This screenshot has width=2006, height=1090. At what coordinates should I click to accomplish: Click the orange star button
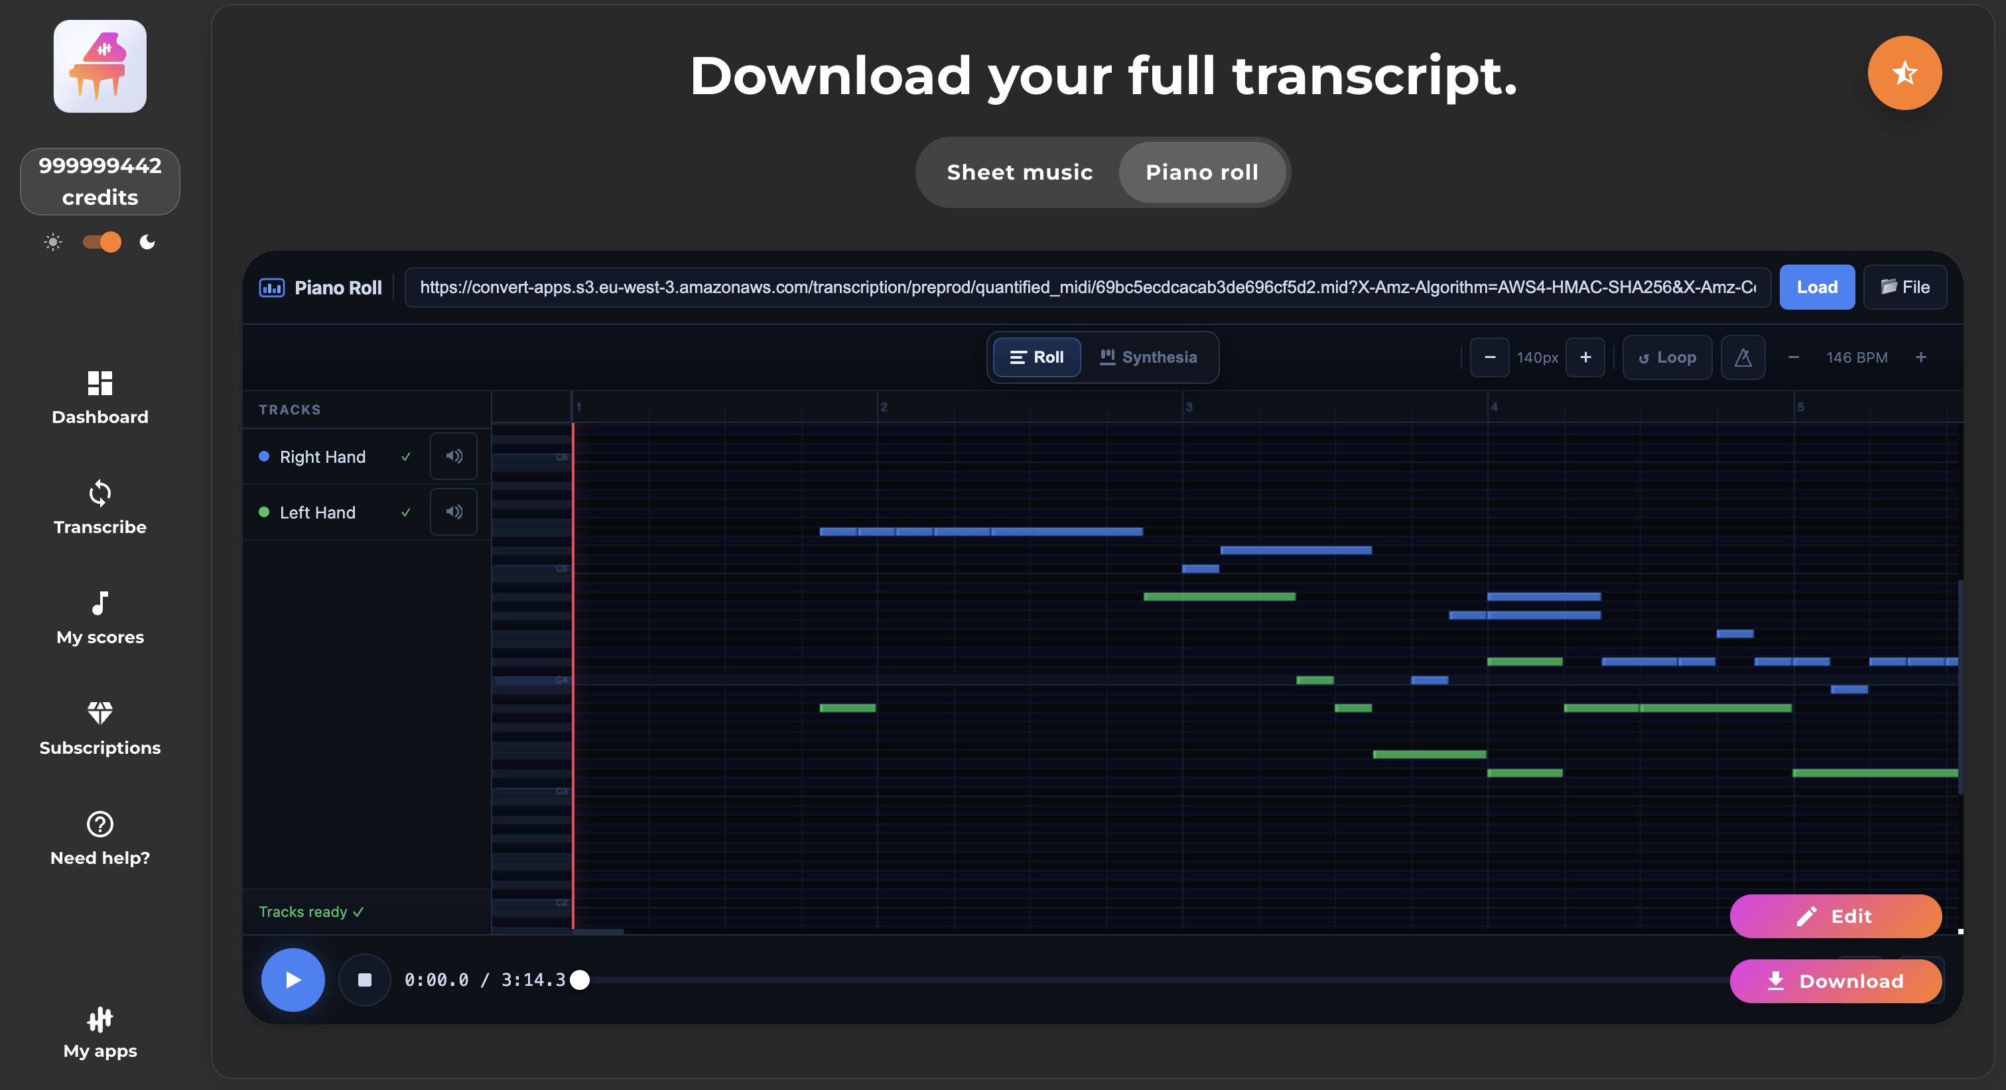(1904, 73)
